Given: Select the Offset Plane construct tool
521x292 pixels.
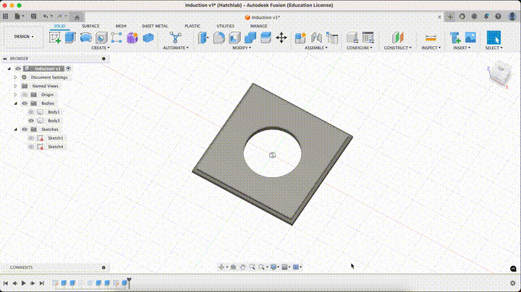Looking at the screenshot, I should coord(398,38).
